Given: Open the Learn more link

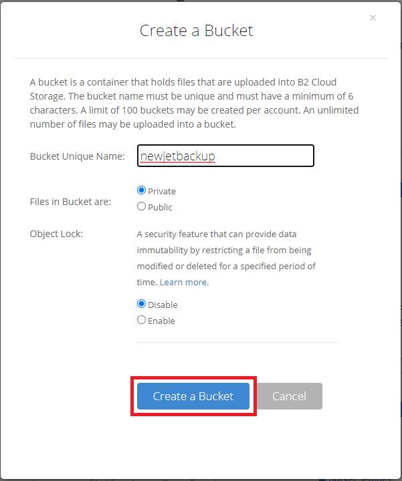Looking at the screenshot, I should 183,282.
